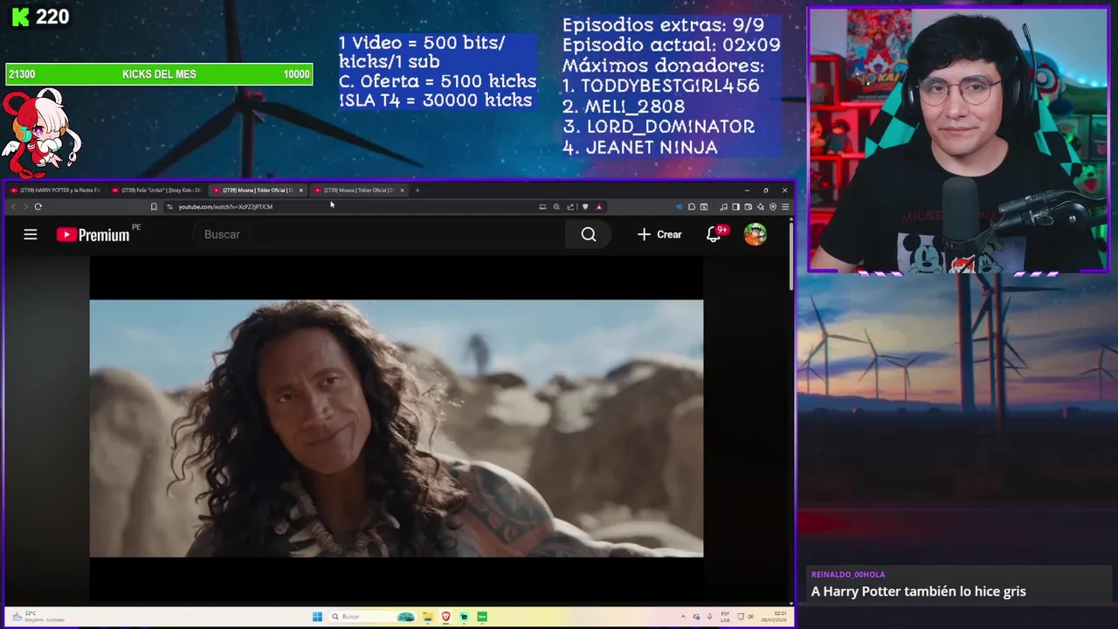Close the active Moana trailer tab
Viewport: 1118px width, 629px height.
(x=300, y=190)
